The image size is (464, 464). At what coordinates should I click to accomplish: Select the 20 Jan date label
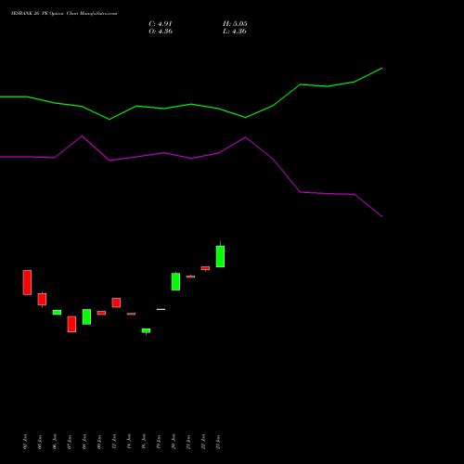pyautogui.click(x=174, y=442)
